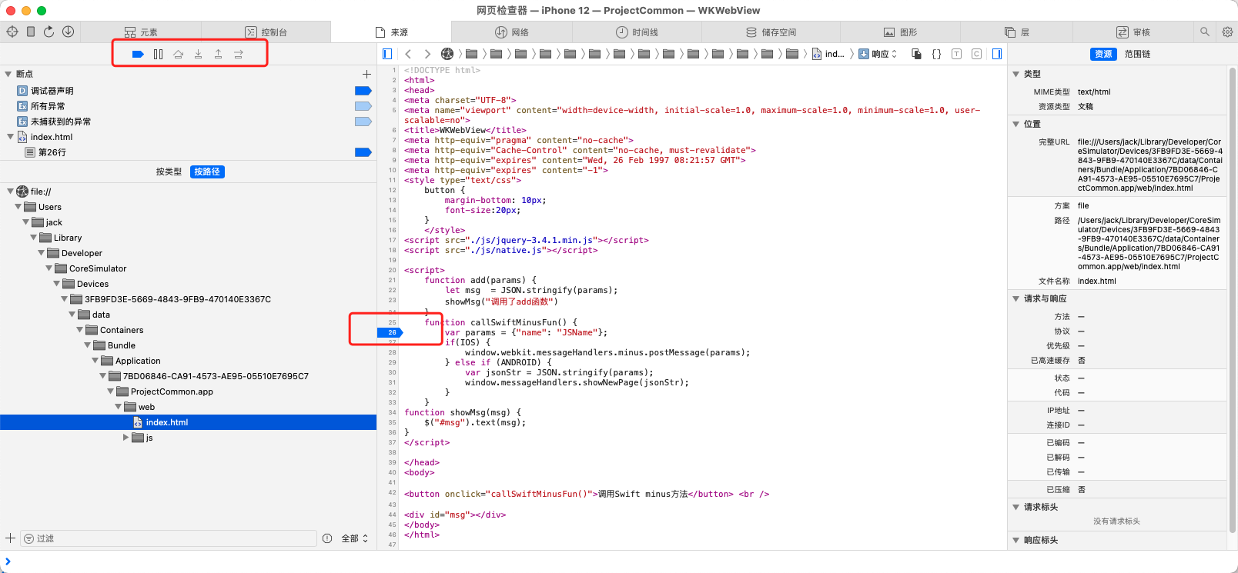Toggle the 第26行 breakpoint marker
Image resolution: width=1238 pixels, height=573 pixels.
[x=363, y=152]
